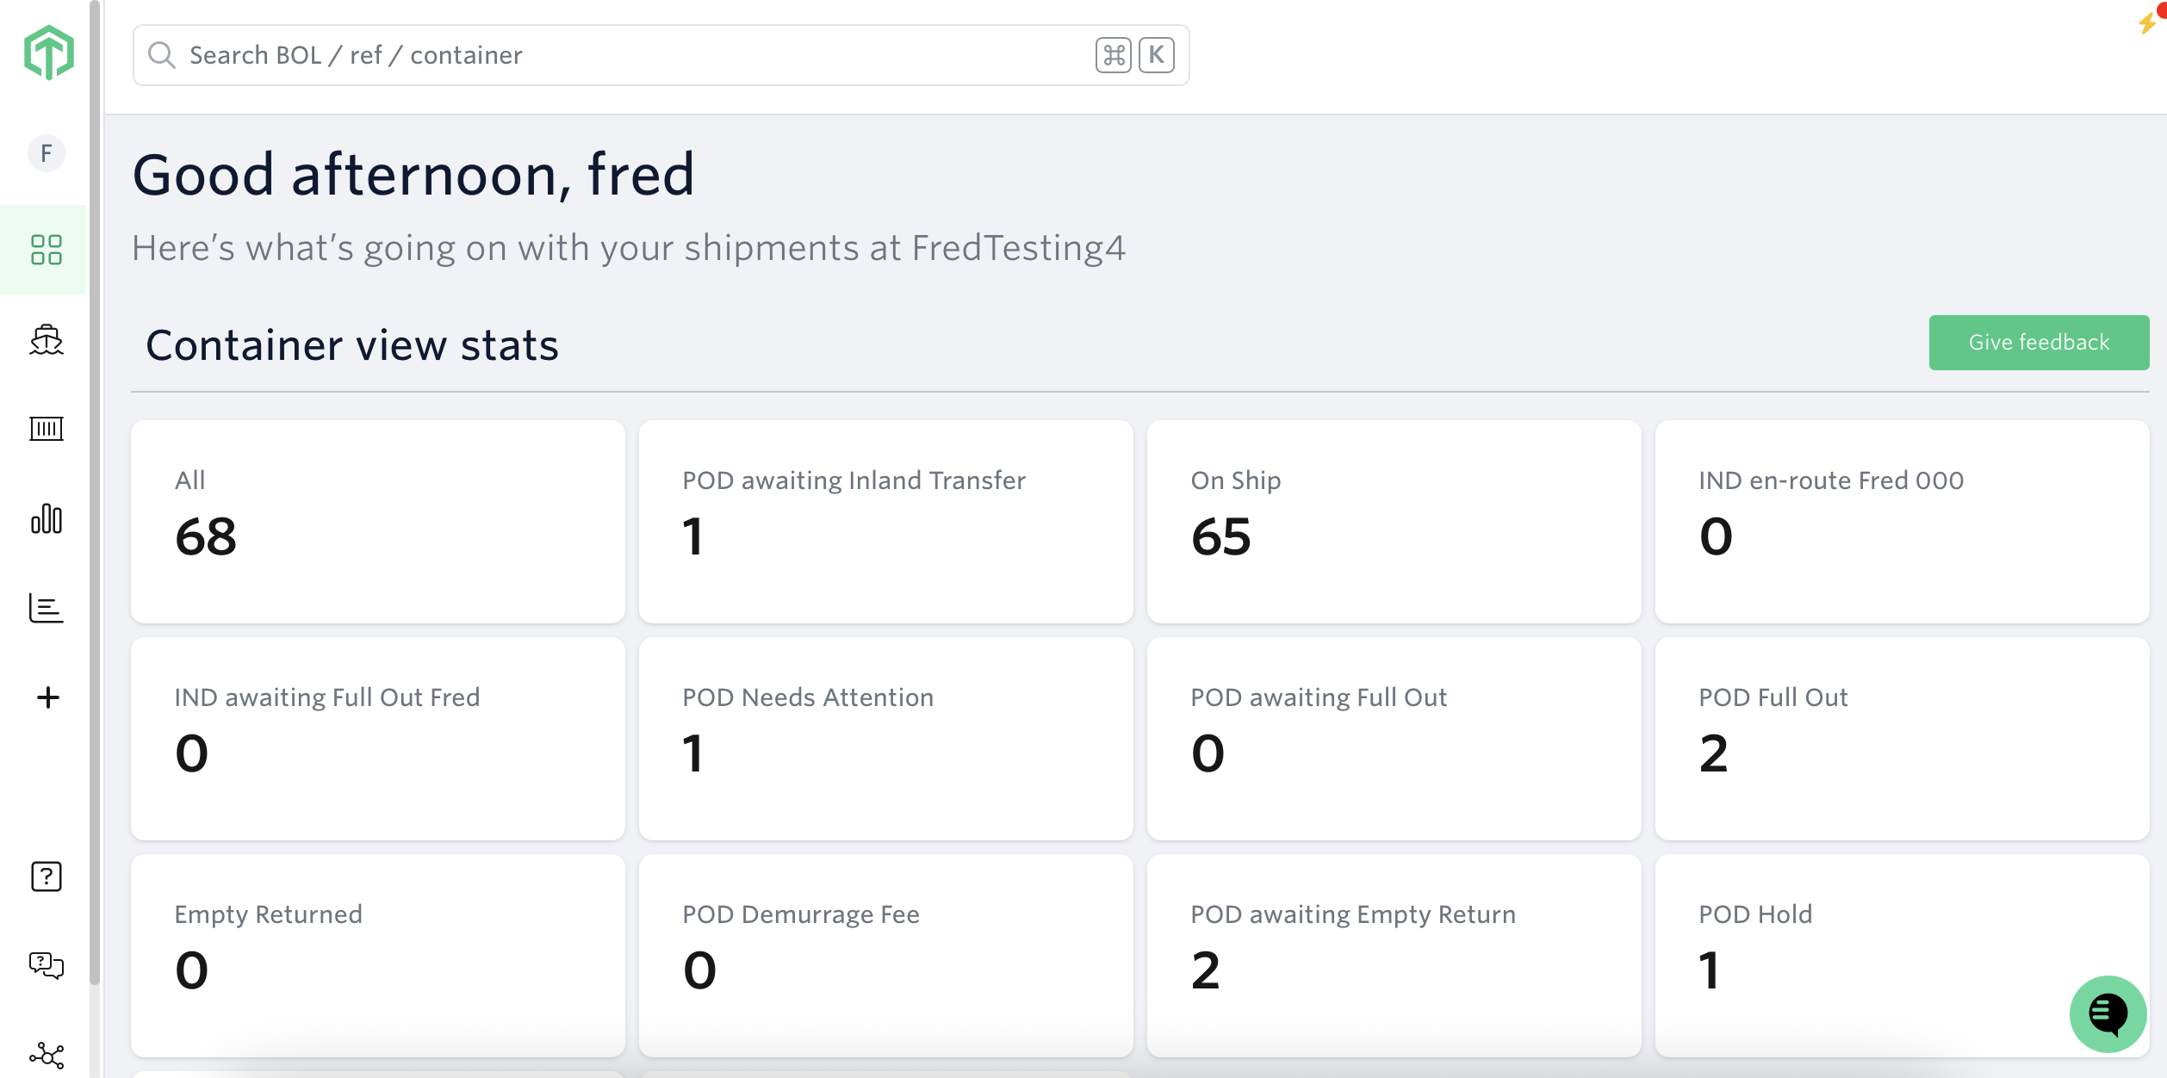Image resolution: width=2167 pixels, height=1078 pixels.
Task: Open the help question mark icon
Action: click(47, 877)
